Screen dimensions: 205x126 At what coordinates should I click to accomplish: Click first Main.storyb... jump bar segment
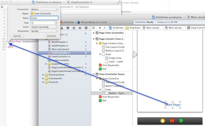[152, 28]
